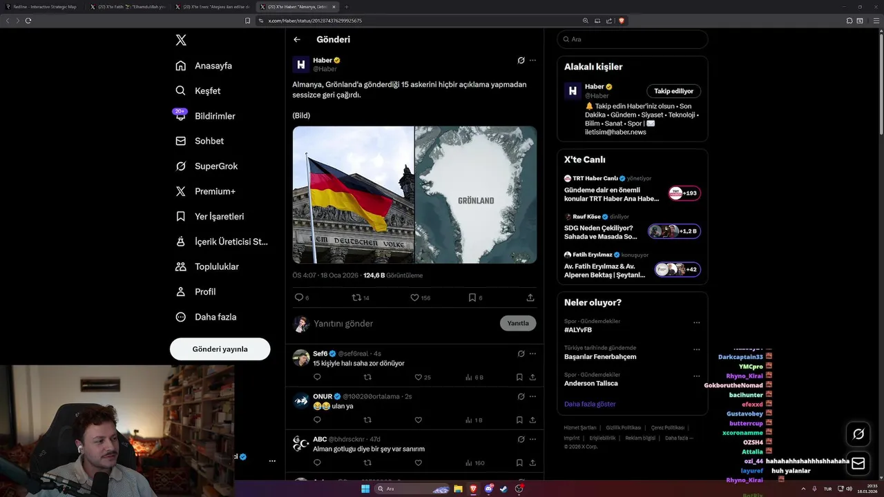The image size is (884, 497).
Task: Repost the Haber post
Action: (x=361, y=298)
